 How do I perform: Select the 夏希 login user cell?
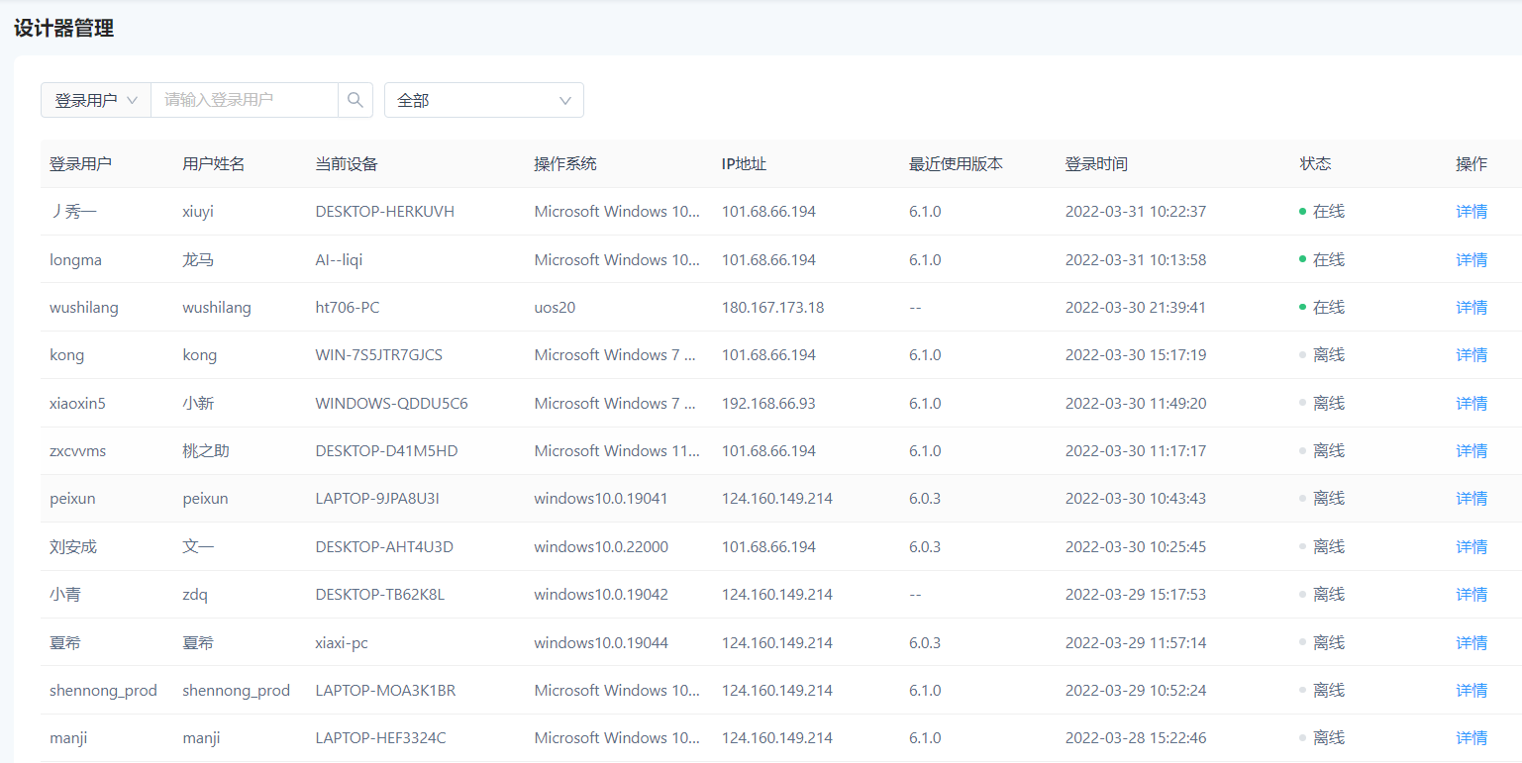click(65, 643)
